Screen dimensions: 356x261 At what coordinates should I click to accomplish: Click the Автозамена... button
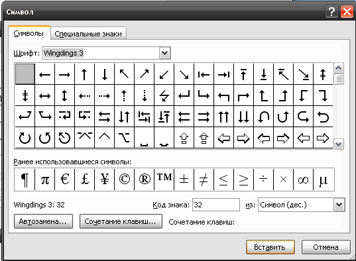click(43, 221)
